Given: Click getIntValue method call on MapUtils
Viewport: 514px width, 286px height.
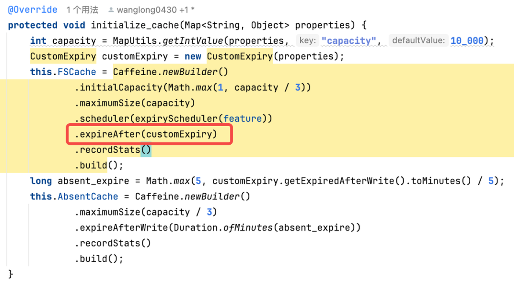Looking at the screenshot, I should 193,40.
